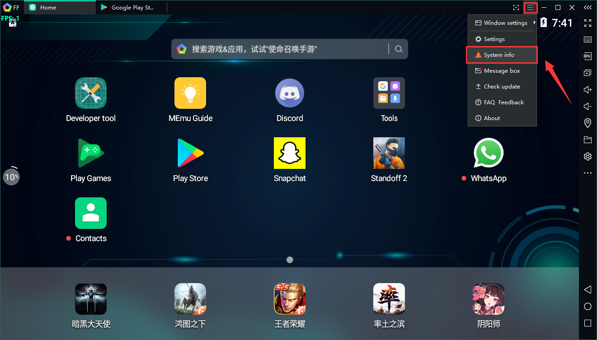Expand the Window settings submenu
Screen dimensions: 597x340
502,23
